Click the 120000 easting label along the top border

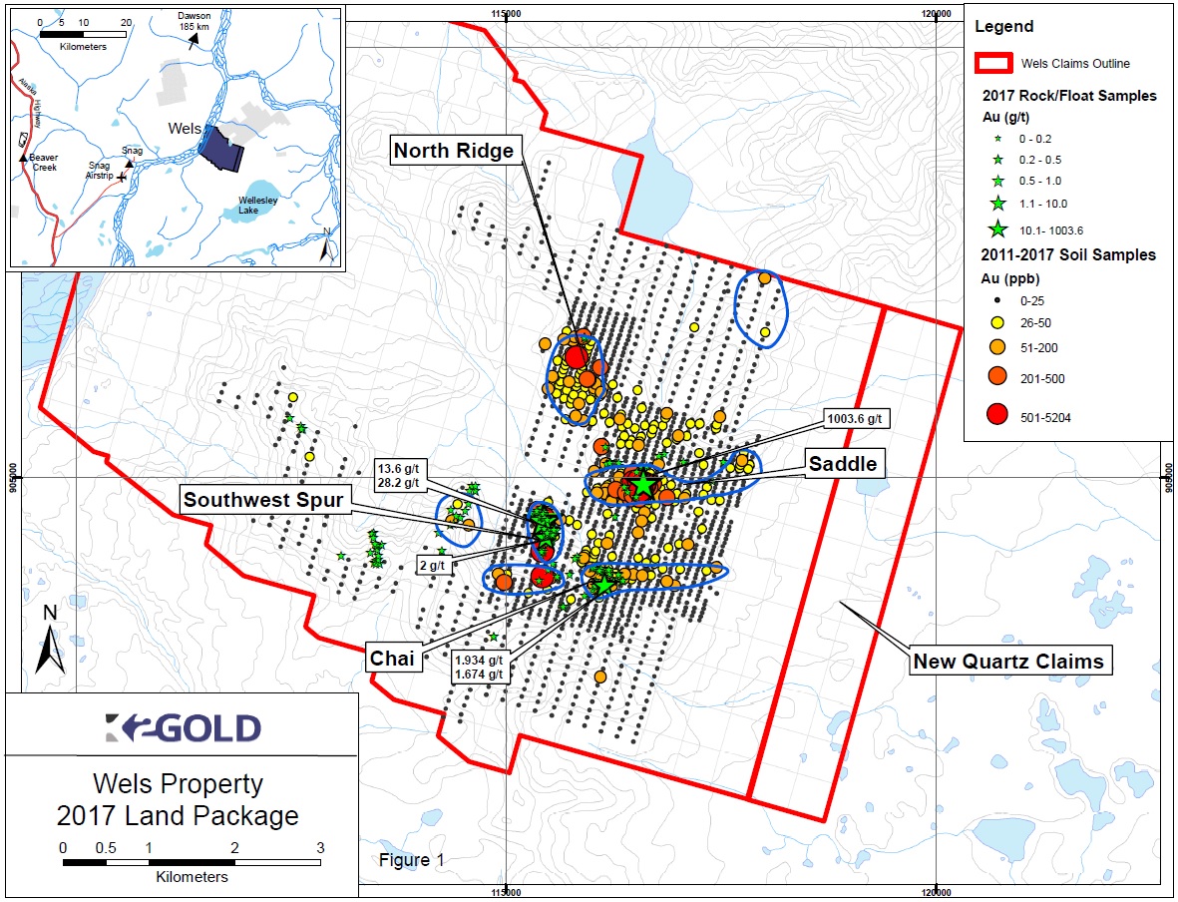point(936,14)
